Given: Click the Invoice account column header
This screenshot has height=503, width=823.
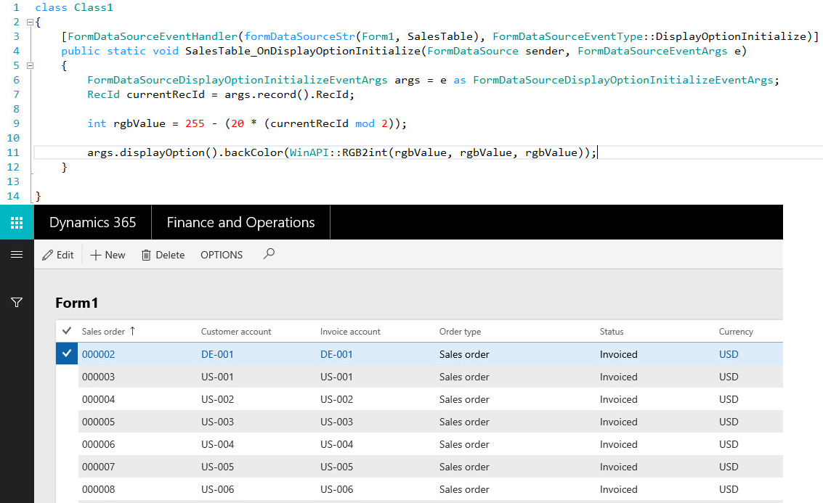Looking at the screenshot, I should coord(350,332).
